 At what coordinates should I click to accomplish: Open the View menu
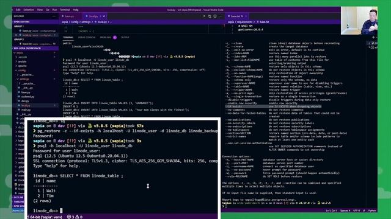tap(40, 10)
